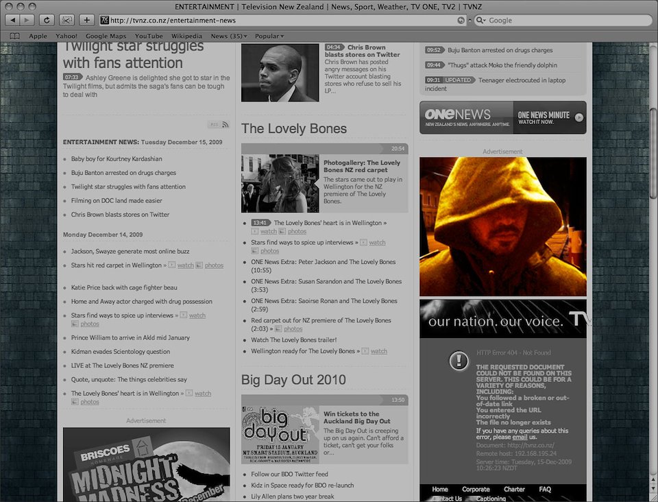Open the Apple bookmark in the bookmarks bar
The height and width of the screenshot is (502, 658).
38,36
